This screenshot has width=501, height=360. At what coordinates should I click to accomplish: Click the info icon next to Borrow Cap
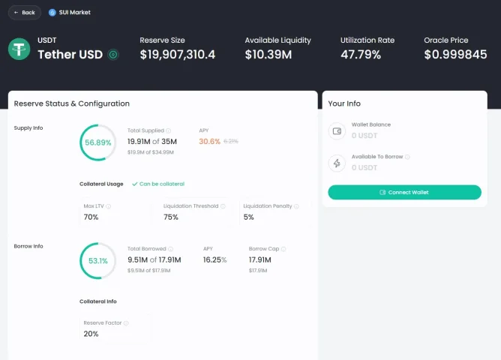click(x=283, y=249)
